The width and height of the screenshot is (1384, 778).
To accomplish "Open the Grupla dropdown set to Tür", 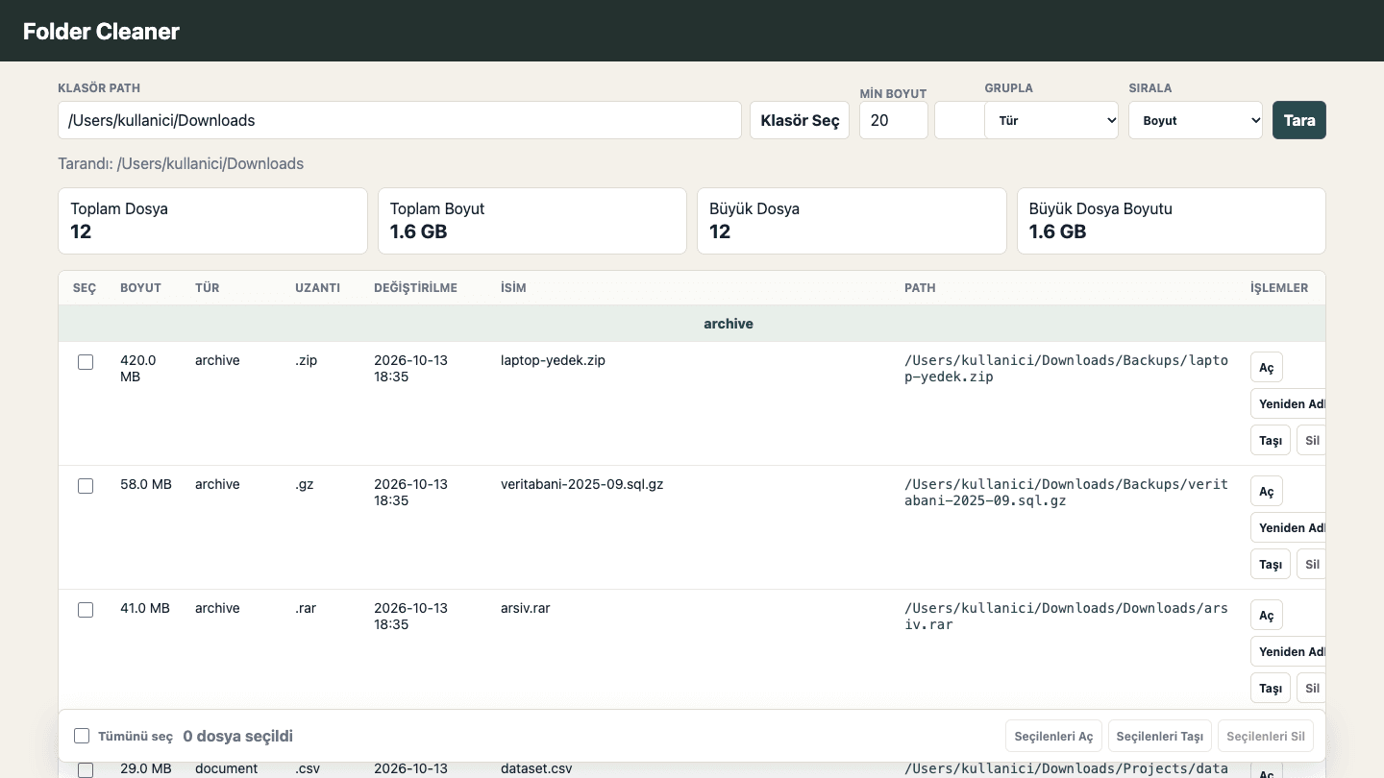I will click(1051, 120).
